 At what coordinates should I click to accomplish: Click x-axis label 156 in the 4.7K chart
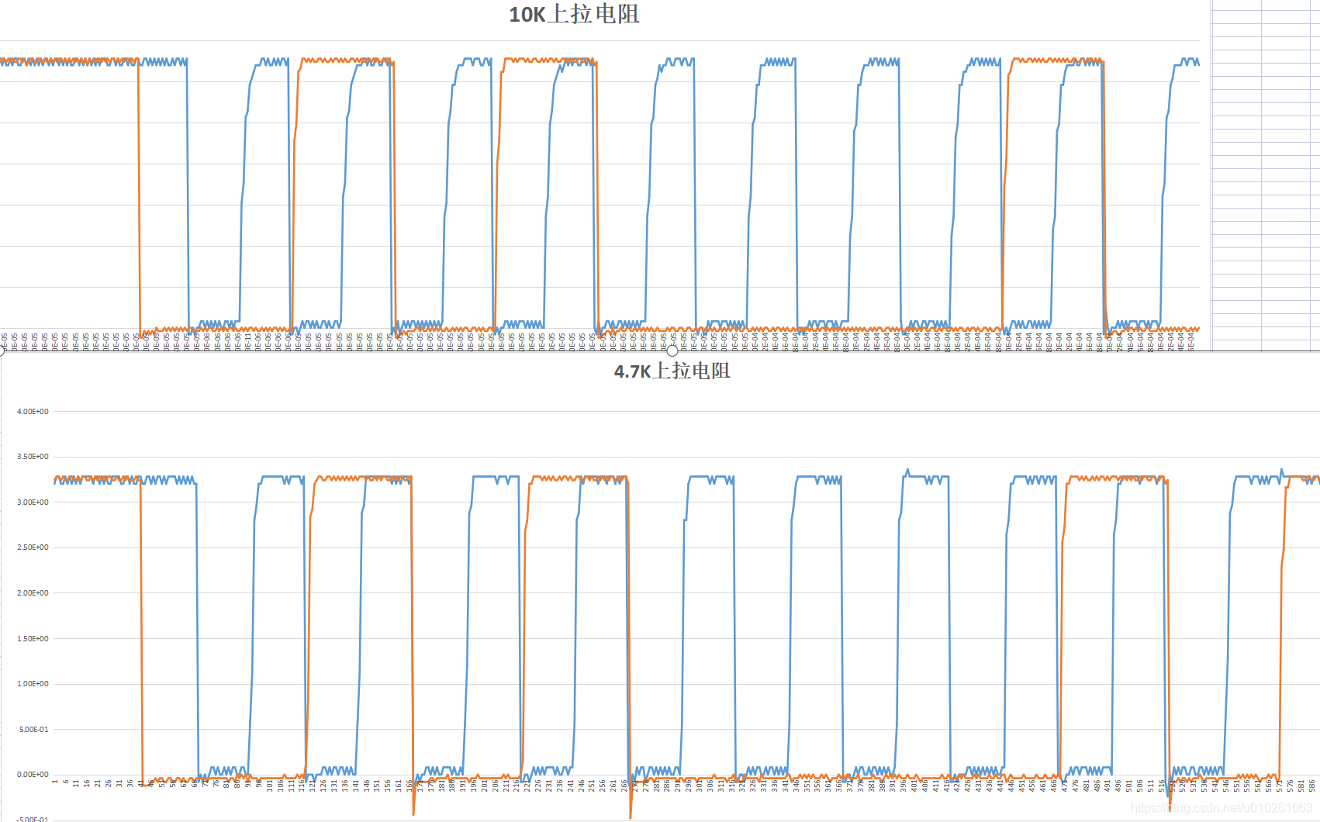pos(388,785)
